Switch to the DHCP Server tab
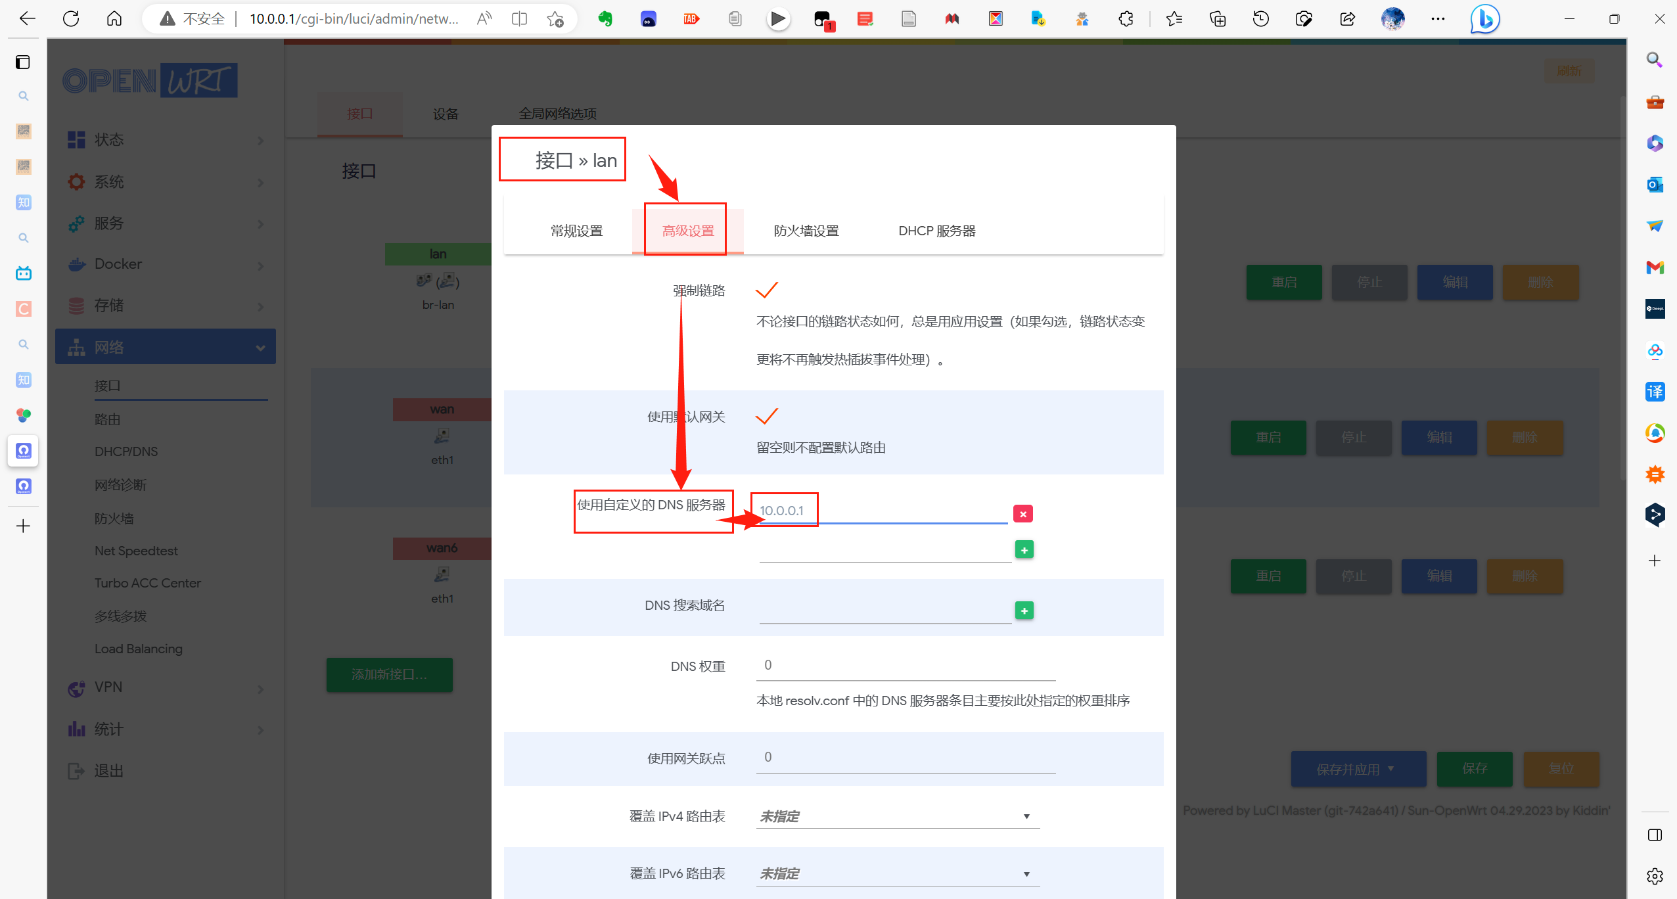This screenshot has height=899, width=1677. point(936,231)
